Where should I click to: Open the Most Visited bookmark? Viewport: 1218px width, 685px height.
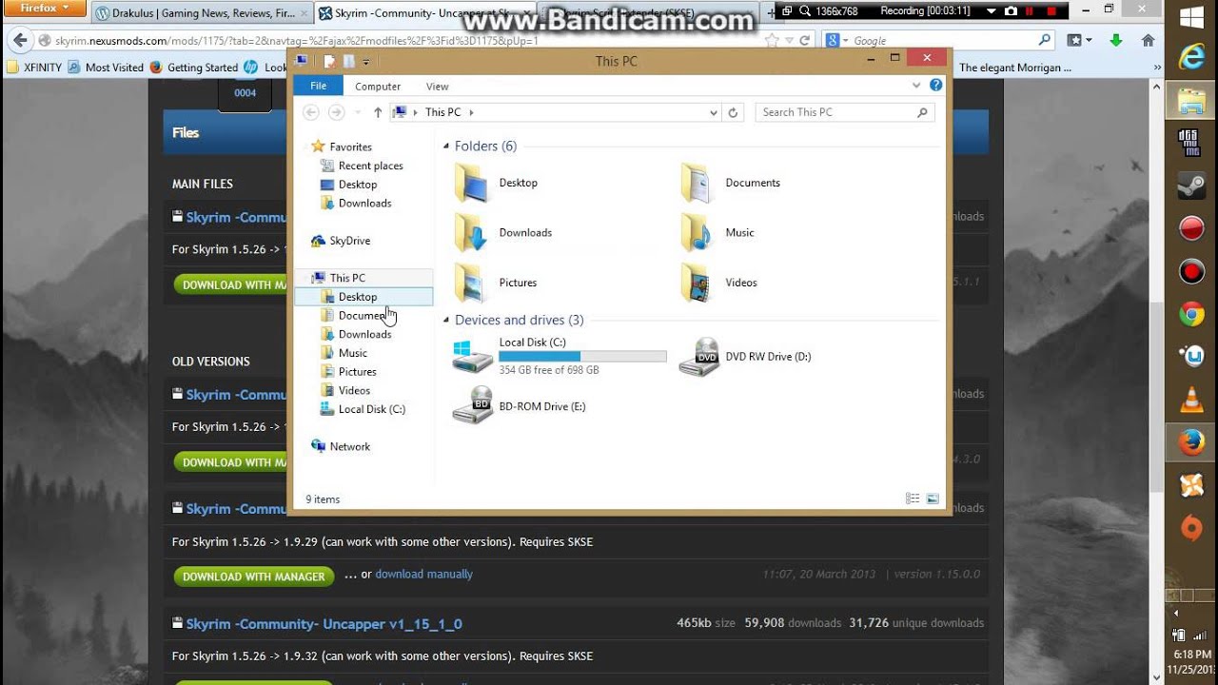point(106,68)
